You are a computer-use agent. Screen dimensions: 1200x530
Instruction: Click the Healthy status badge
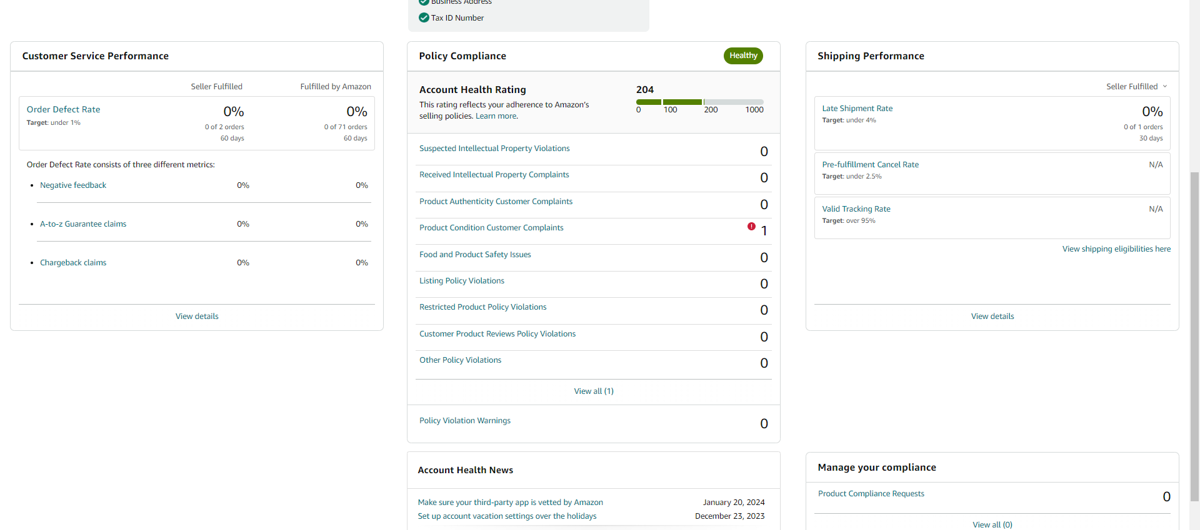point(743,56)
